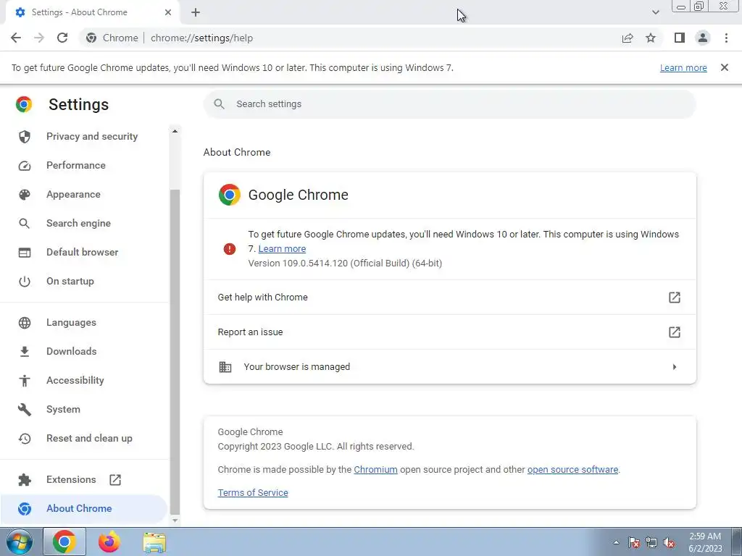Click Learn more link under Google Chrome
The image size is (742, 556).
click(282, 249)
